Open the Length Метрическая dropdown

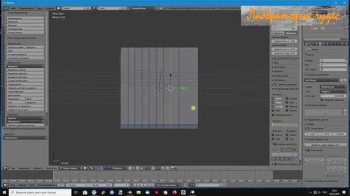pyautogui.click(x=334, y=87)
